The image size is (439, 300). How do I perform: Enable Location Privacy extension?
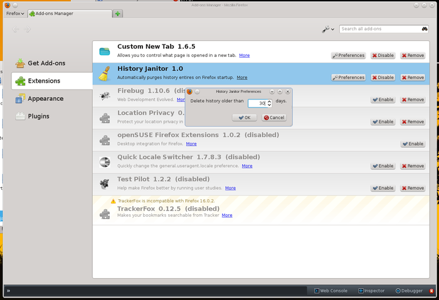tap(383, 122)
